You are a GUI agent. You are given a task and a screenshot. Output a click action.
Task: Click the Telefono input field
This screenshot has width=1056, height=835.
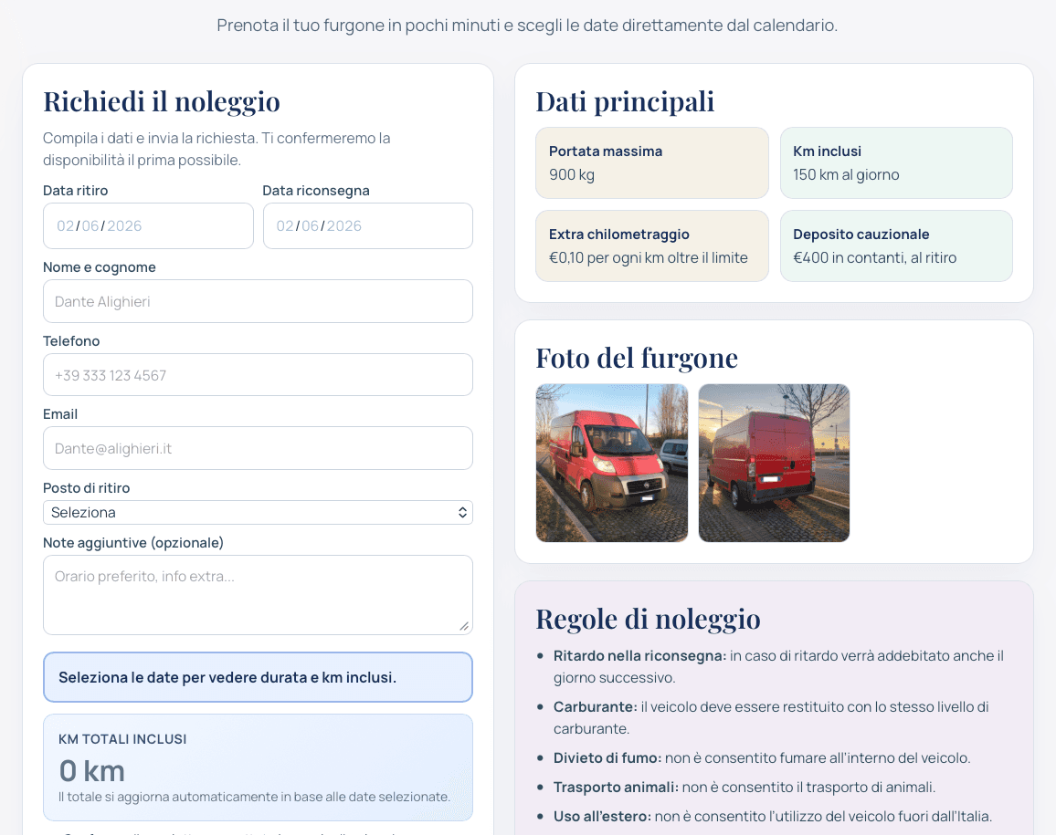tap(258, 375)
